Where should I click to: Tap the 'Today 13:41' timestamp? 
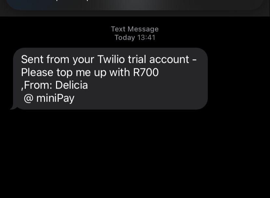coord(135,37)
